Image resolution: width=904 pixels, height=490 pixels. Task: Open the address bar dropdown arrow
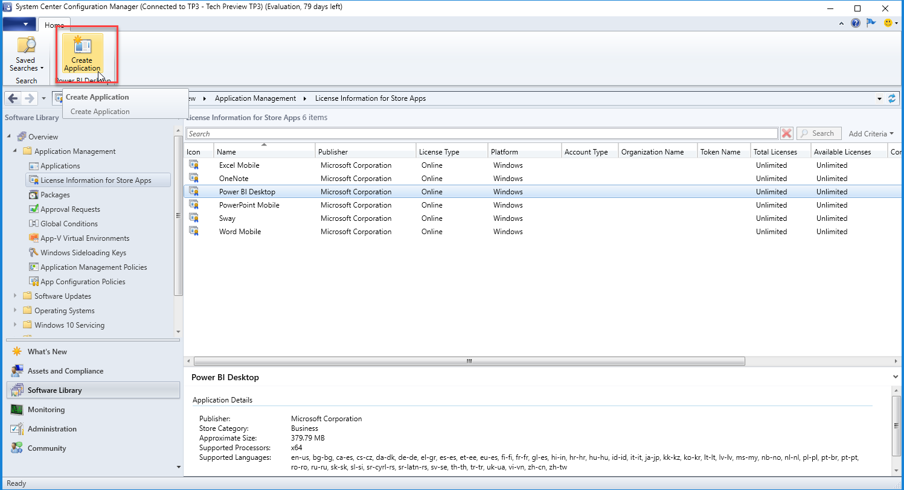pyautogui.click(x=879, y=98)
